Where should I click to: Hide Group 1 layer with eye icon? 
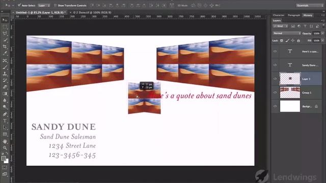click(x=275, y=93)
